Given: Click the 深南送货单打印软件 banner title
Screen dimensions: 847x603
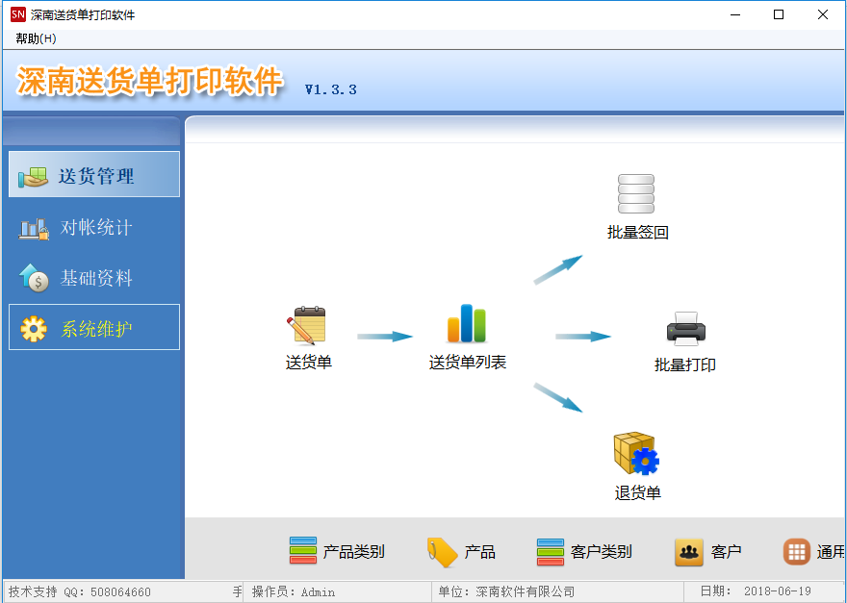Looking at the screenshot, I should (x=149, y=82).
